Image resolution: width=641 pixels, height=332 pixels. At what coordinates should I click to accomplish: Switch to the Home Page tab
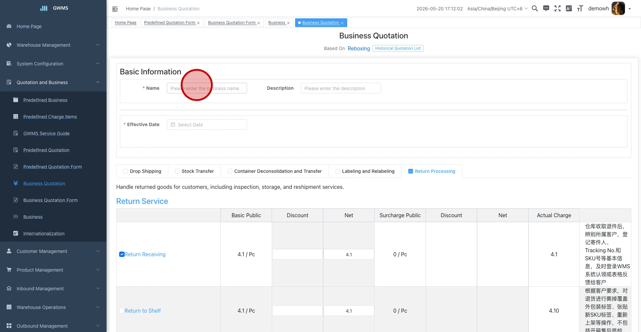point(126,23)
